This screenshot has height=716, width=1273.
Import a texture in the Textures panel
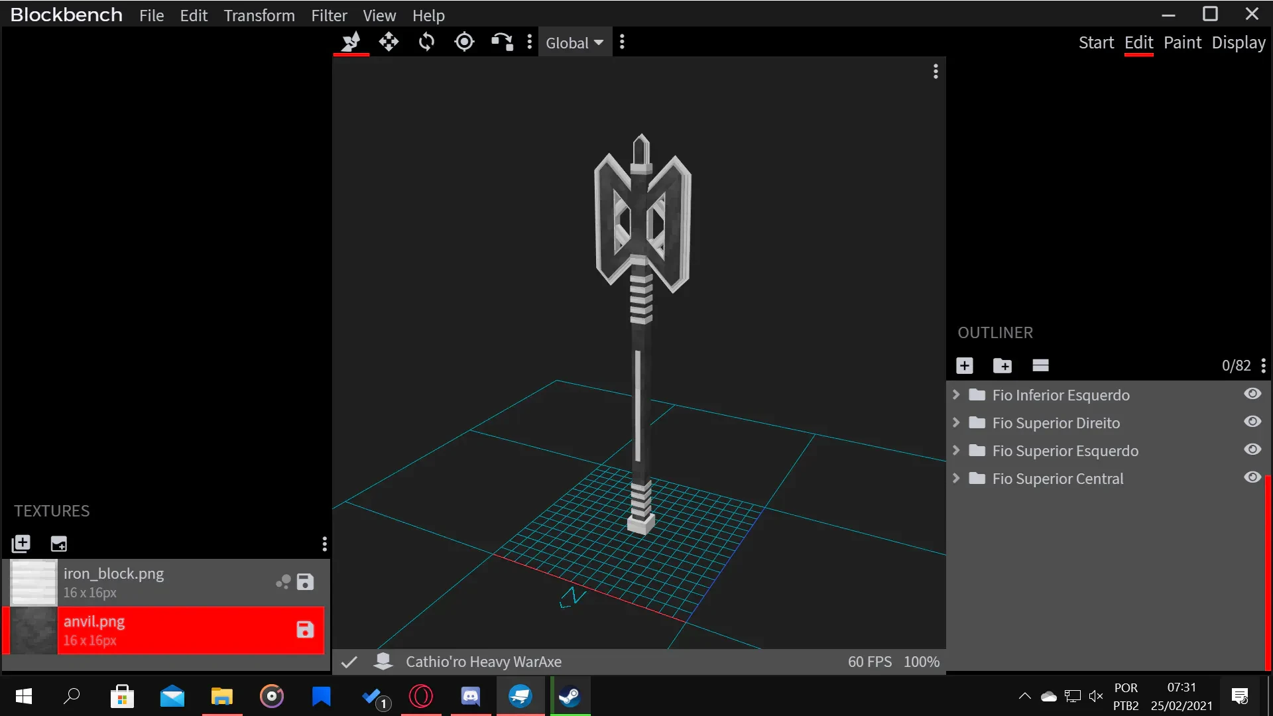(21, 544)
